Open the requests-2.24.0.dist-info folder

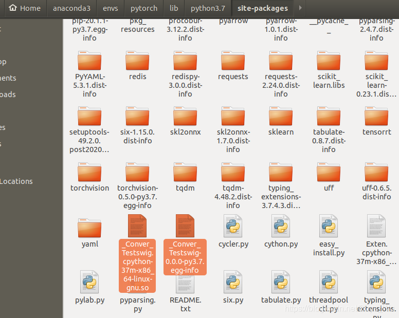(x=281, y=61)
